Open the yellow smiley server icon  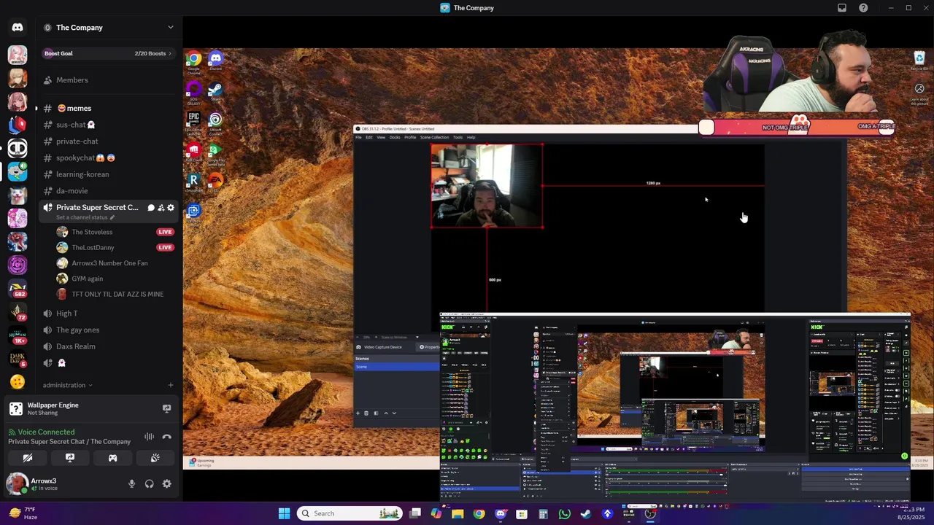pyautogui.click(x=18, y=381)
